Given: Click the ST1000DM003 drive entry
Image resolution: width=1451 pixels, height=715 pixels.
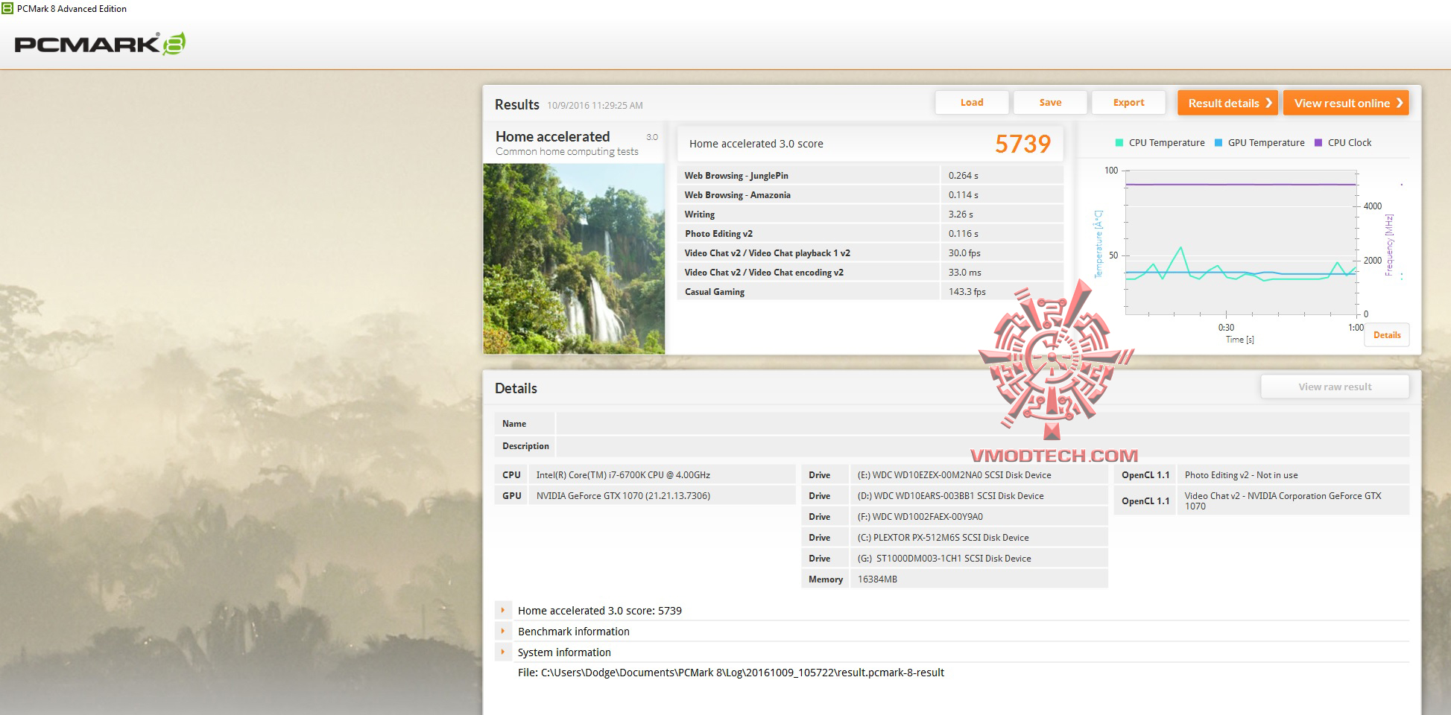Looking at the screenshot, I should pyautogui.click(x=944, y=559).
